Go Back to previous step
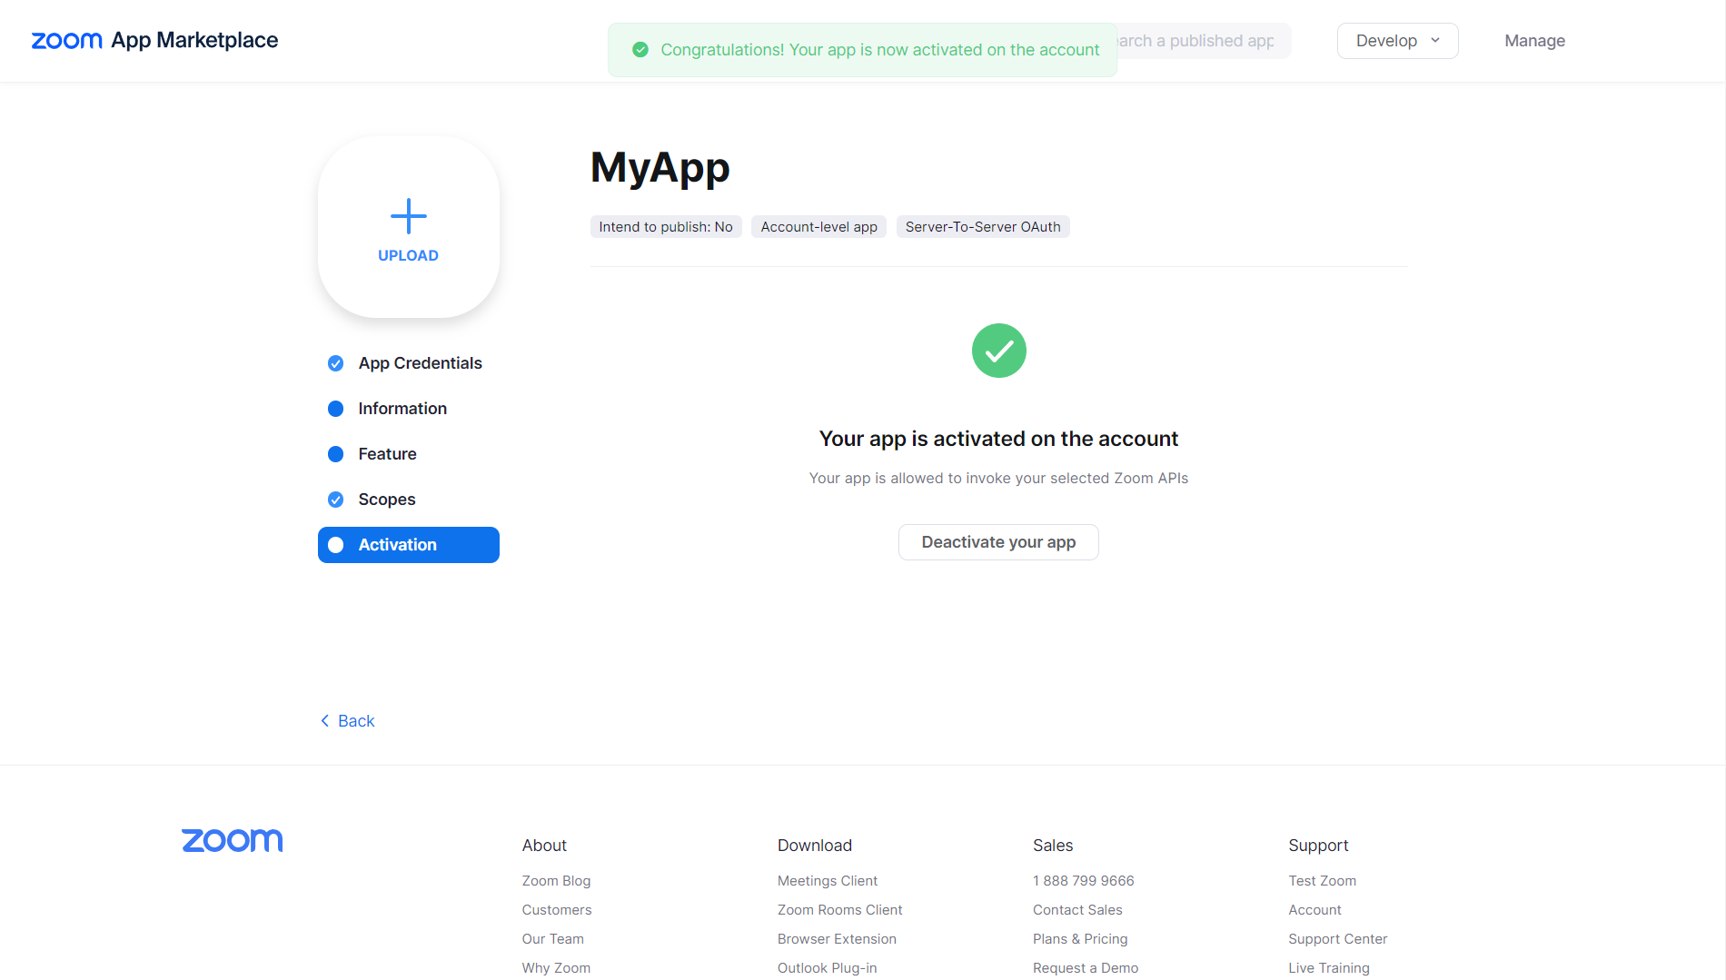The image size is (1726, 980). pyautogui.click(x=348, y=721)
